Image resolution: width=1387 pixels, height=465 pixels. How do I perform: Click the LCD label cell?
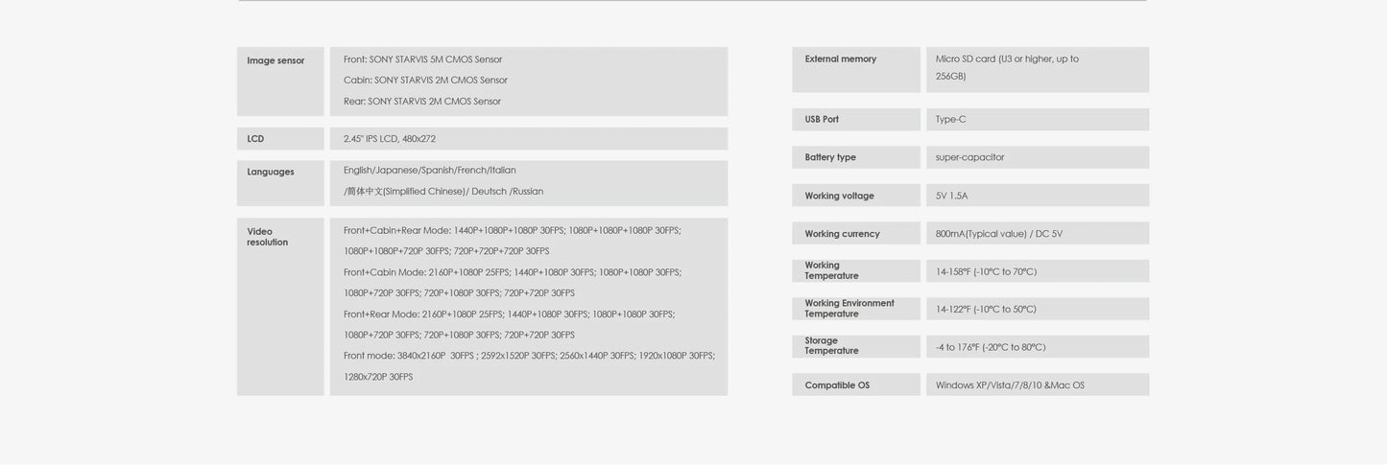(x=280, y=139)
